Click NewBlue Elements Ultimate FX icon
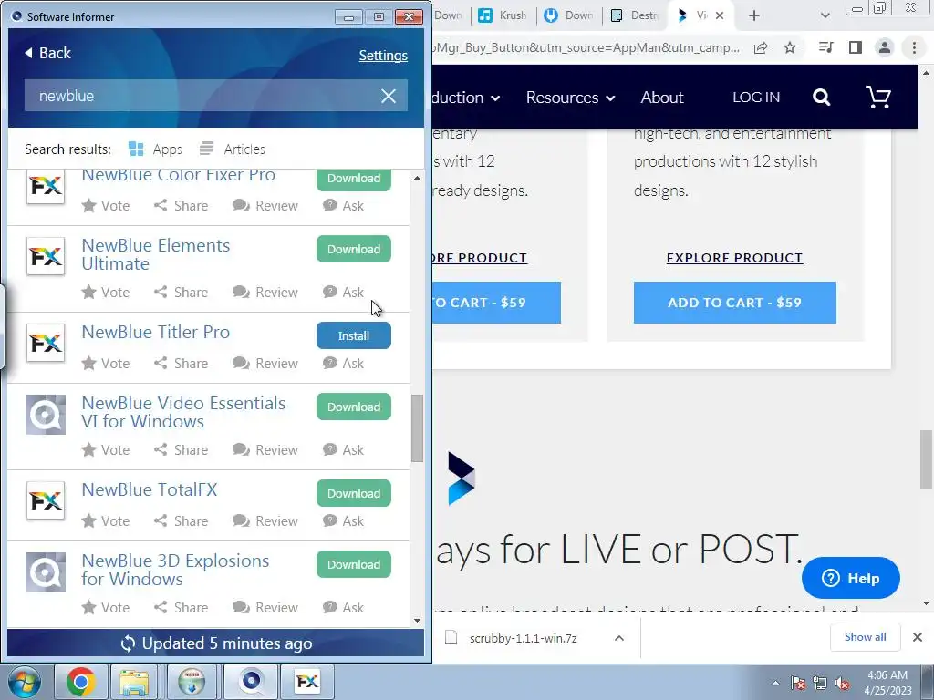934x700 pixels. [46, 256]
